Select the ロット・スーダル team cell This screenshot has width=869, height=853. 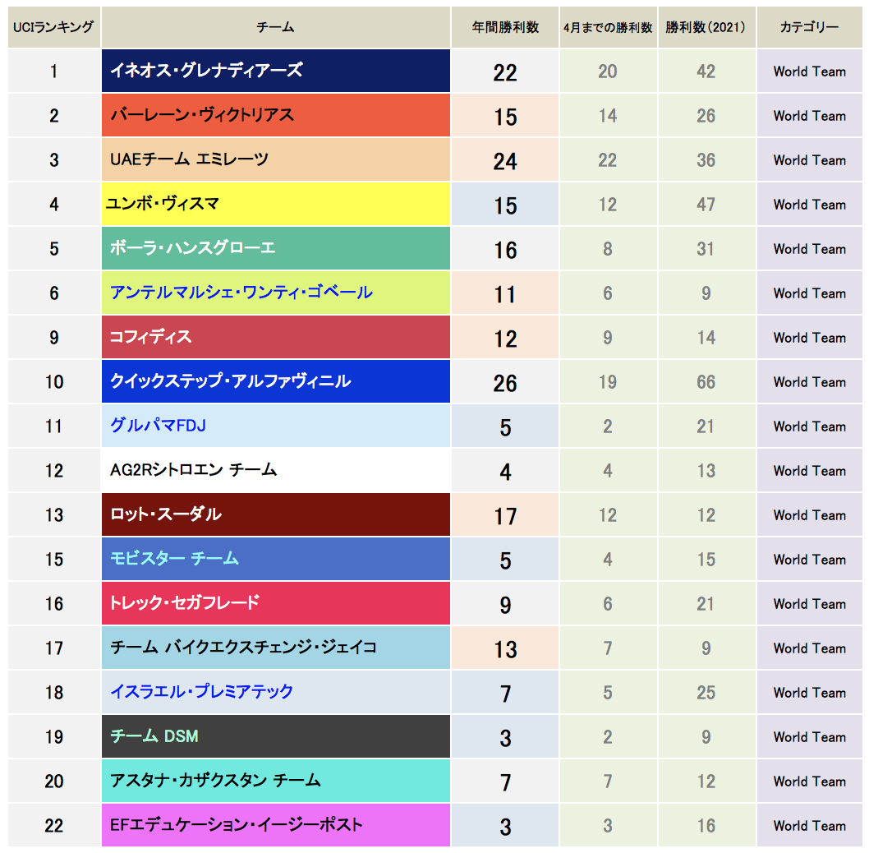point(276,514)
